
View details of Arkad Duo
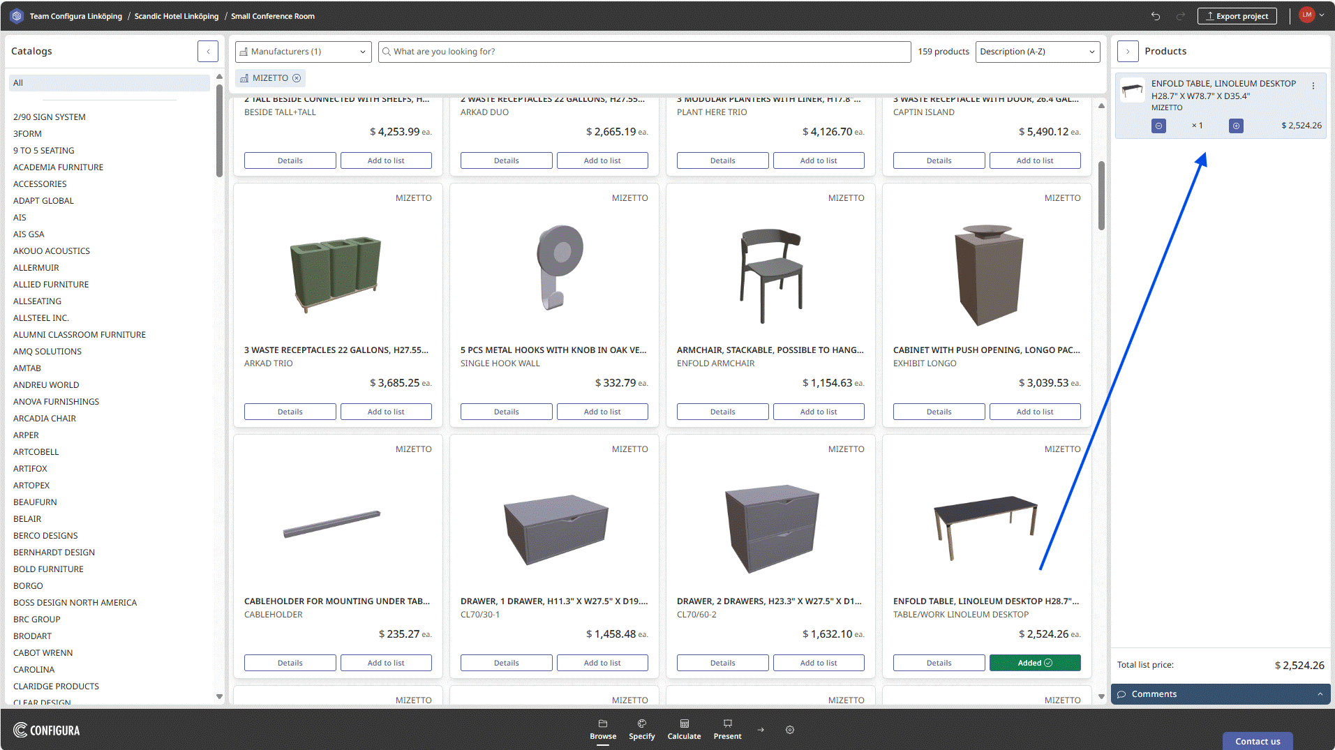click(x=507, y=160)
